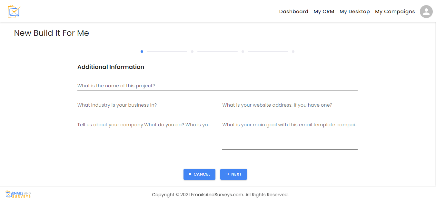Click the EmailsAndSurveys envelope logo icon
The width and height of the screenshot is (436, 202).
tap(14, 11)
